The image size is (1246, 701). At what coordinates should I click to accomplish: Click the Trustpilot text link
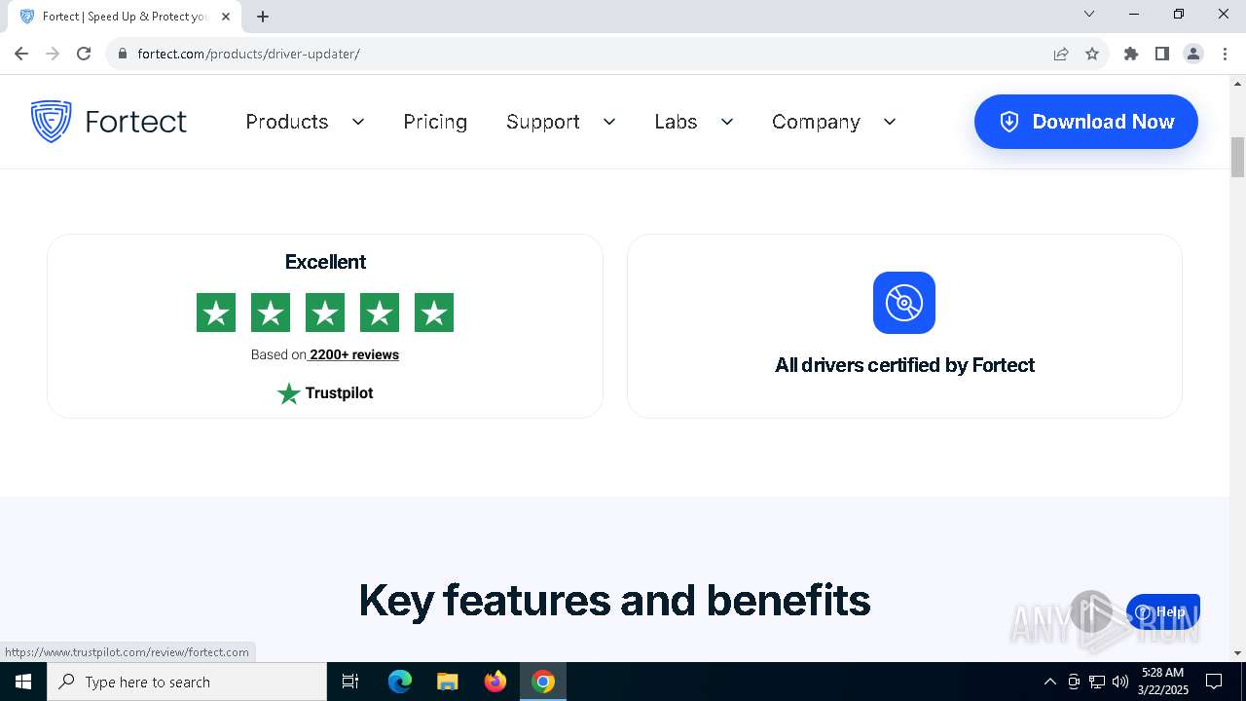(x=339, y=393)
